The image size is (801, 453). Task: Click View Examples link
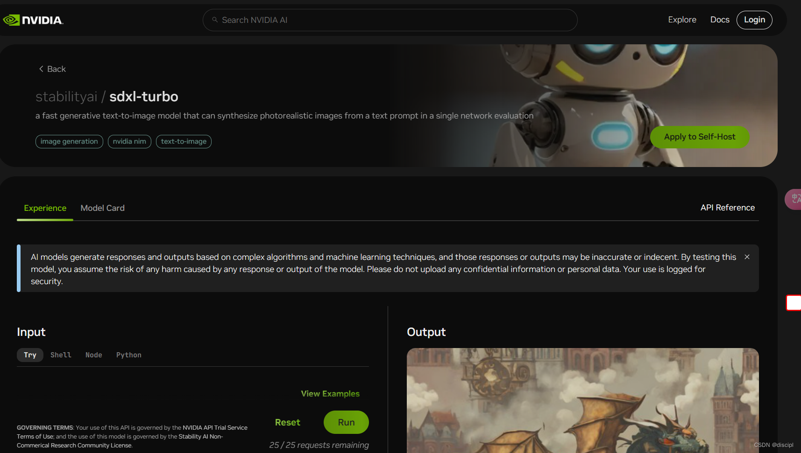tap(330, 394)
